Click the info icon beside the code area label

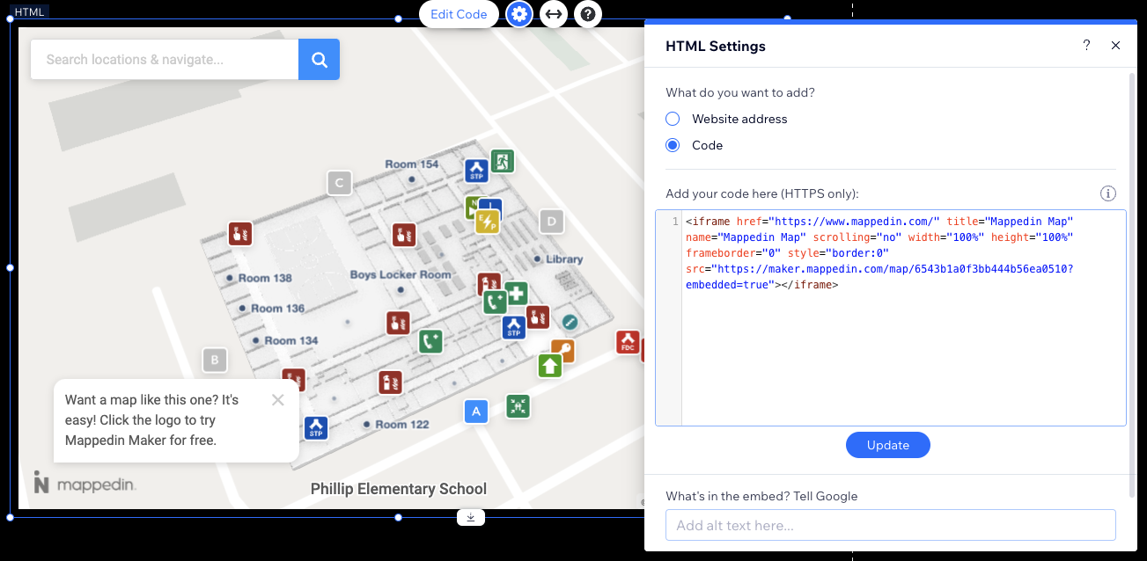pyautogui.click(x=1107, y=193)
